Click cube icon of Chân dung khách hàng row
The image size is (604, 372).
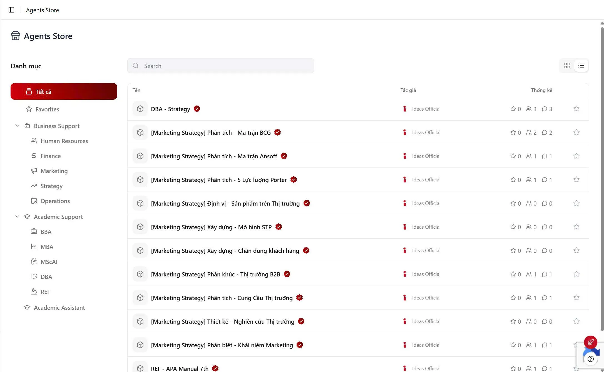point(140,250)
